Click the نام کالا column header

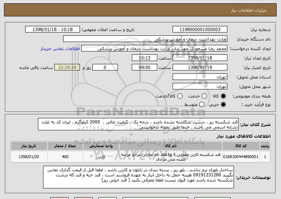pyautogui.click(x=171, y=146)
